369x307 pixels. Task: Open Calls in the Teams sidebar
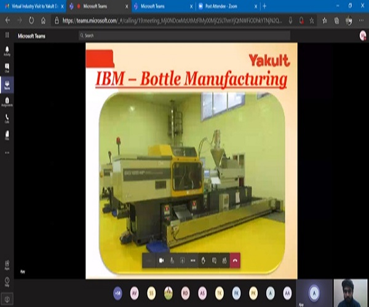(7, 119)
